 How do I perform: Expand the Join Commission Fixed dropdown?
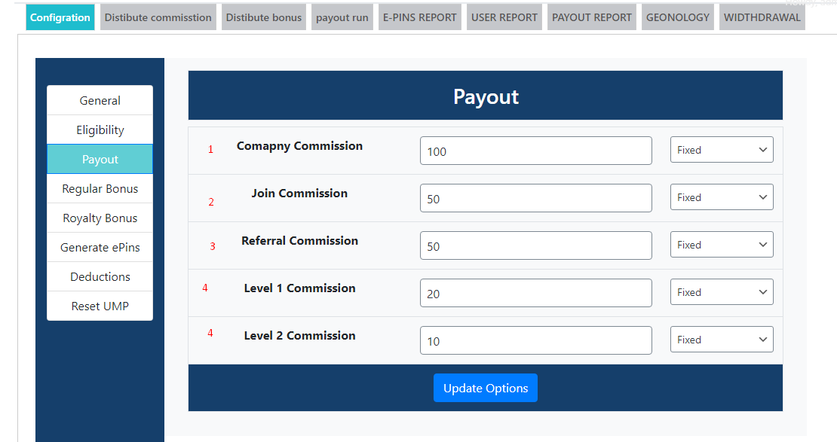[722, 197]
